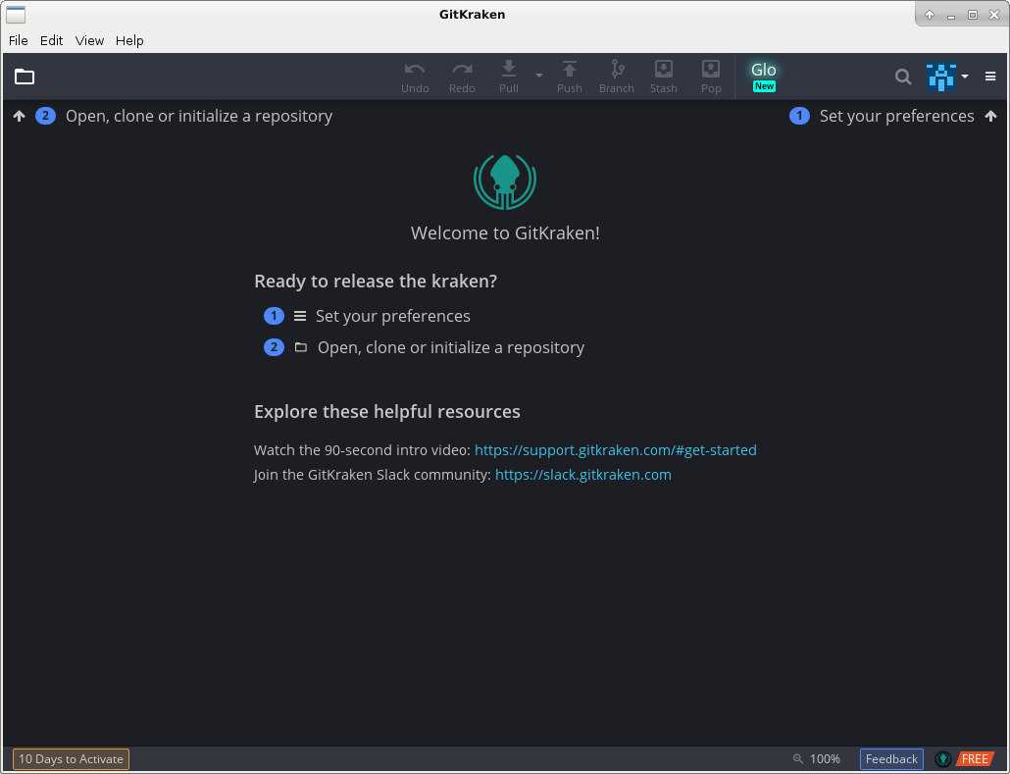1010x774 pixels.
Task: Click the FREE license badge
Action: tap(975, 759)
